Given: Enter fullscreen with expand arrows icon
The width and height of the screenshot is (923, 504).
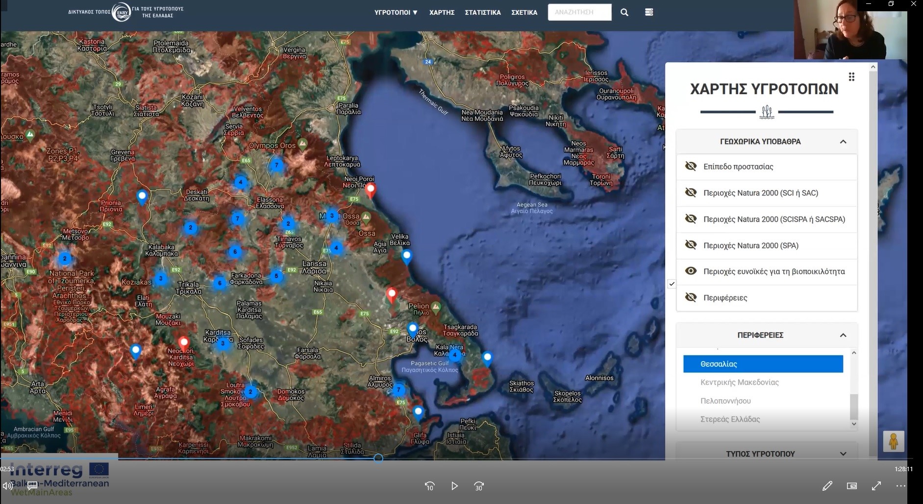Looking at the screenshot, I should (x=876, y=486).
